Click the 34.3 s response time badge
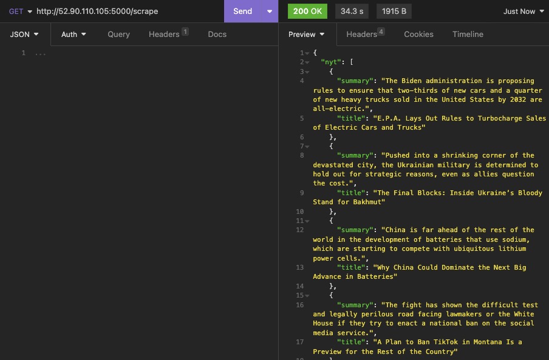Image resolution: width=549 pixels, height=360 pixels. [352, 11]
